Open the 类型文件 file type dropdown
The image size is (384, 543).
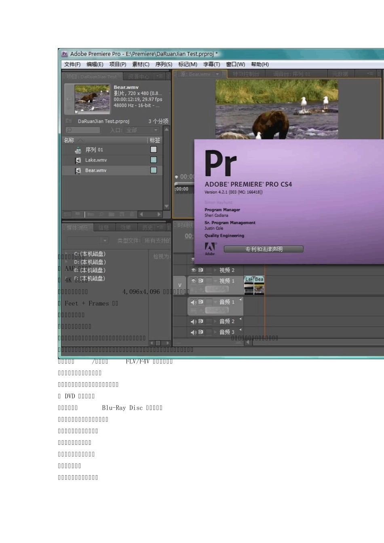pyautogui.click(x=157, y=240)
